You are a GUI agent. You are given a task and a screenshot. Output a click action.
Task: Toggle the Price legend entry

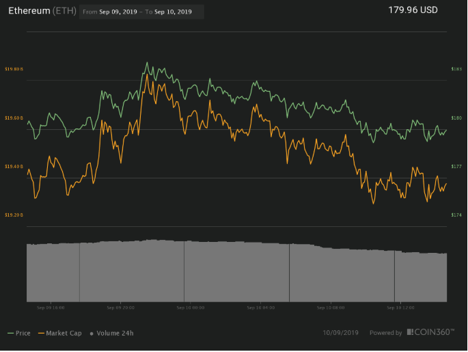(x=19, y=333)
